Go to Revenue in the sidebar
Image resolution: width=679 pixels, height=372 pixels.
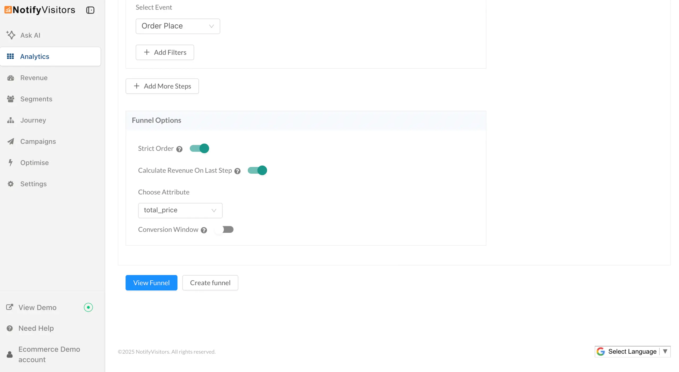click(x=34, y=78)
